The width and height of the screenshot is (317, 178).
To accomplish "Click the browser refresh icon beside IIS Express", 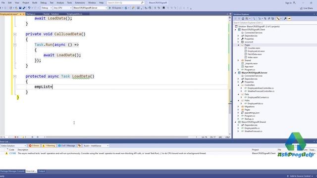I will [x=126, y=8].
